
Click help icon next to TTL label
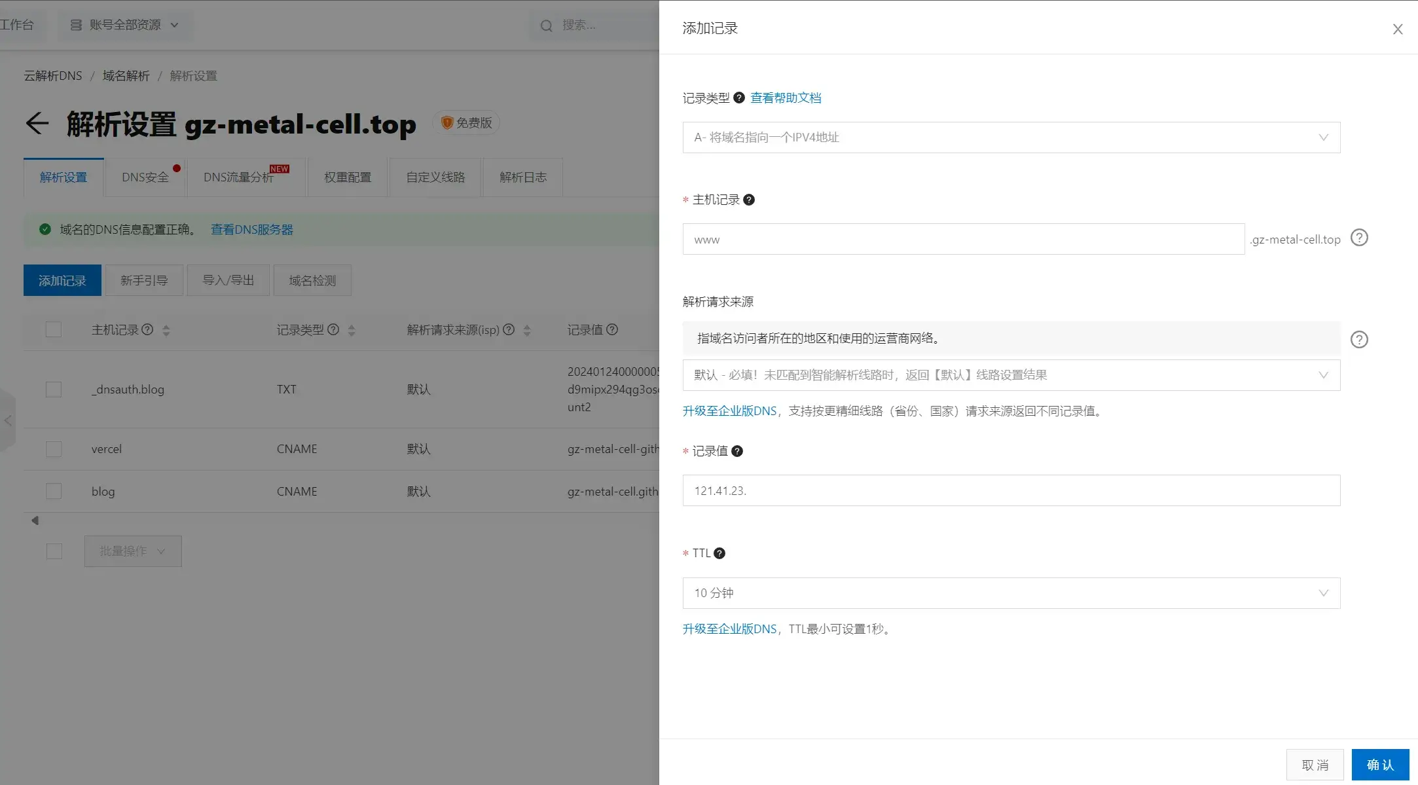click(x=719, y=553)
